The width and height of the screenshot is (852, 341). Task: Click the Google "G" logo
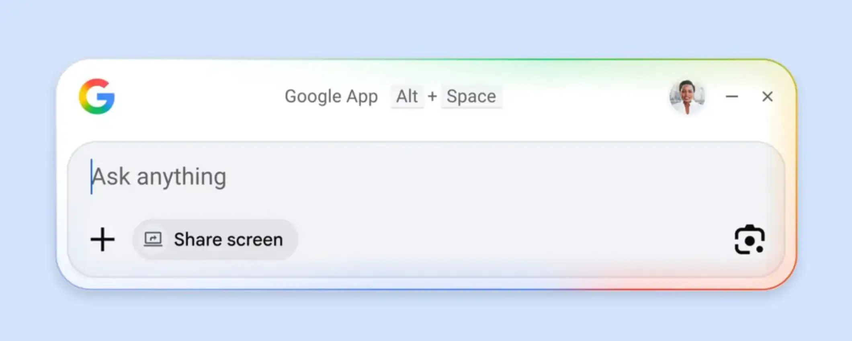point(97,97)
